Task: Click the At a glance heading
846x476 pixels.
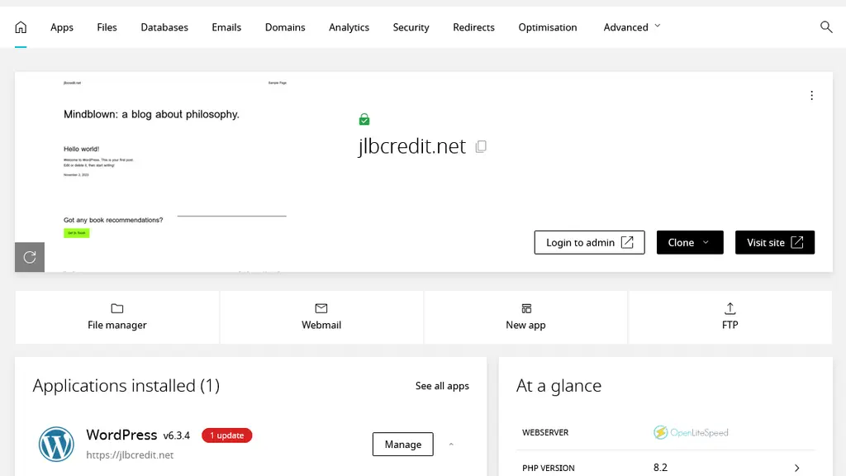Action: click(559, 386)
